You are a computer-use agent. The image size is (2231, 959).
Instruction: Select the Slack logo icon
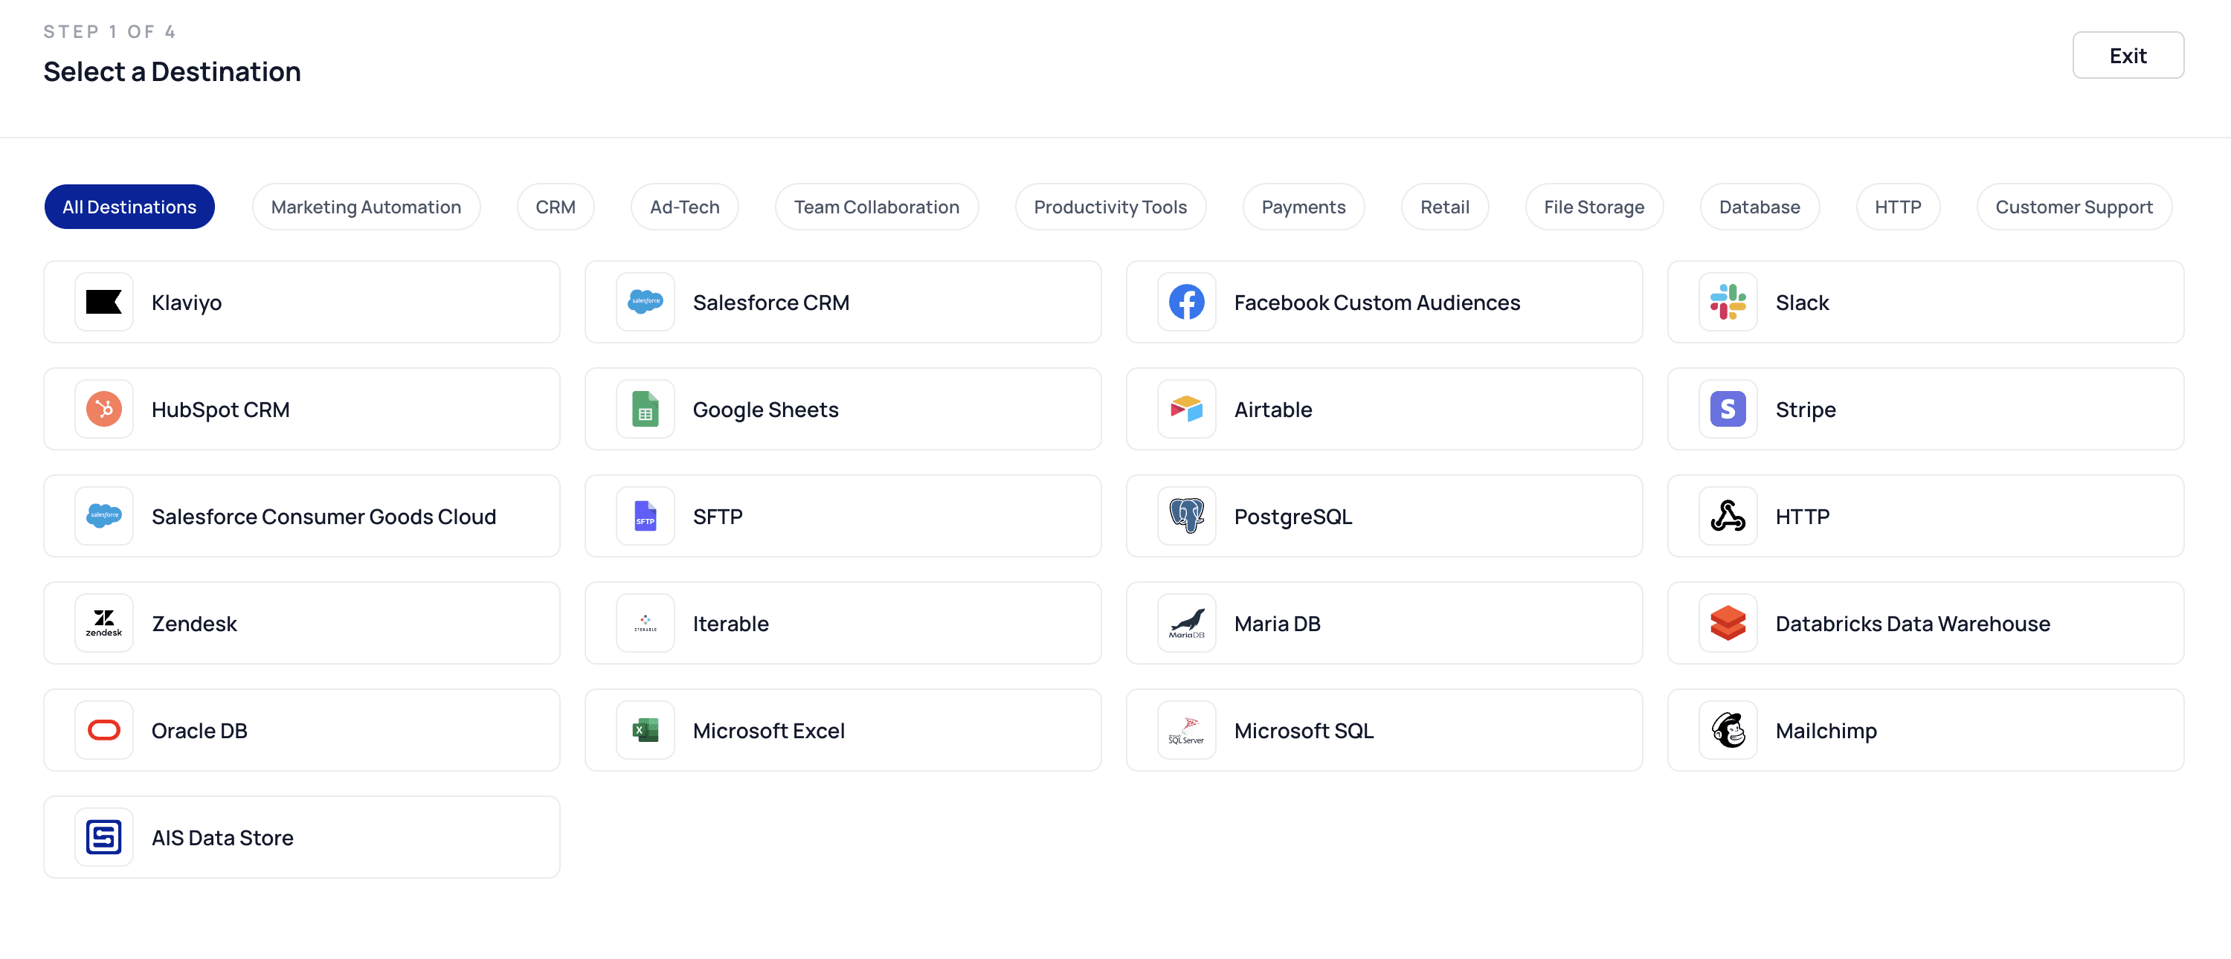[x=1727, y=302]
